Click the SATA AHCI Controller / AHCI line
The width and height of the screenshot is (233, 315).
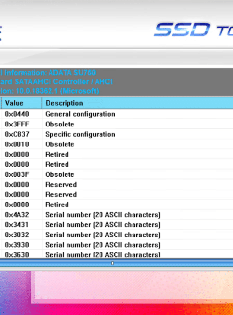pyautogui.click(x=56, y=81)
